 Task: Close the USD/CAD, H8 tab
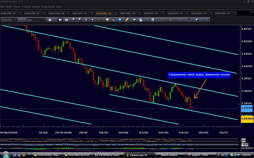tap(68, 13)
